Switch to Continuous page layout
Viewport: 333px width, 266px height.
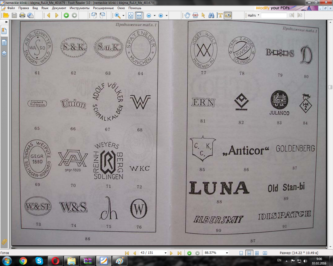tap(249, 253)
